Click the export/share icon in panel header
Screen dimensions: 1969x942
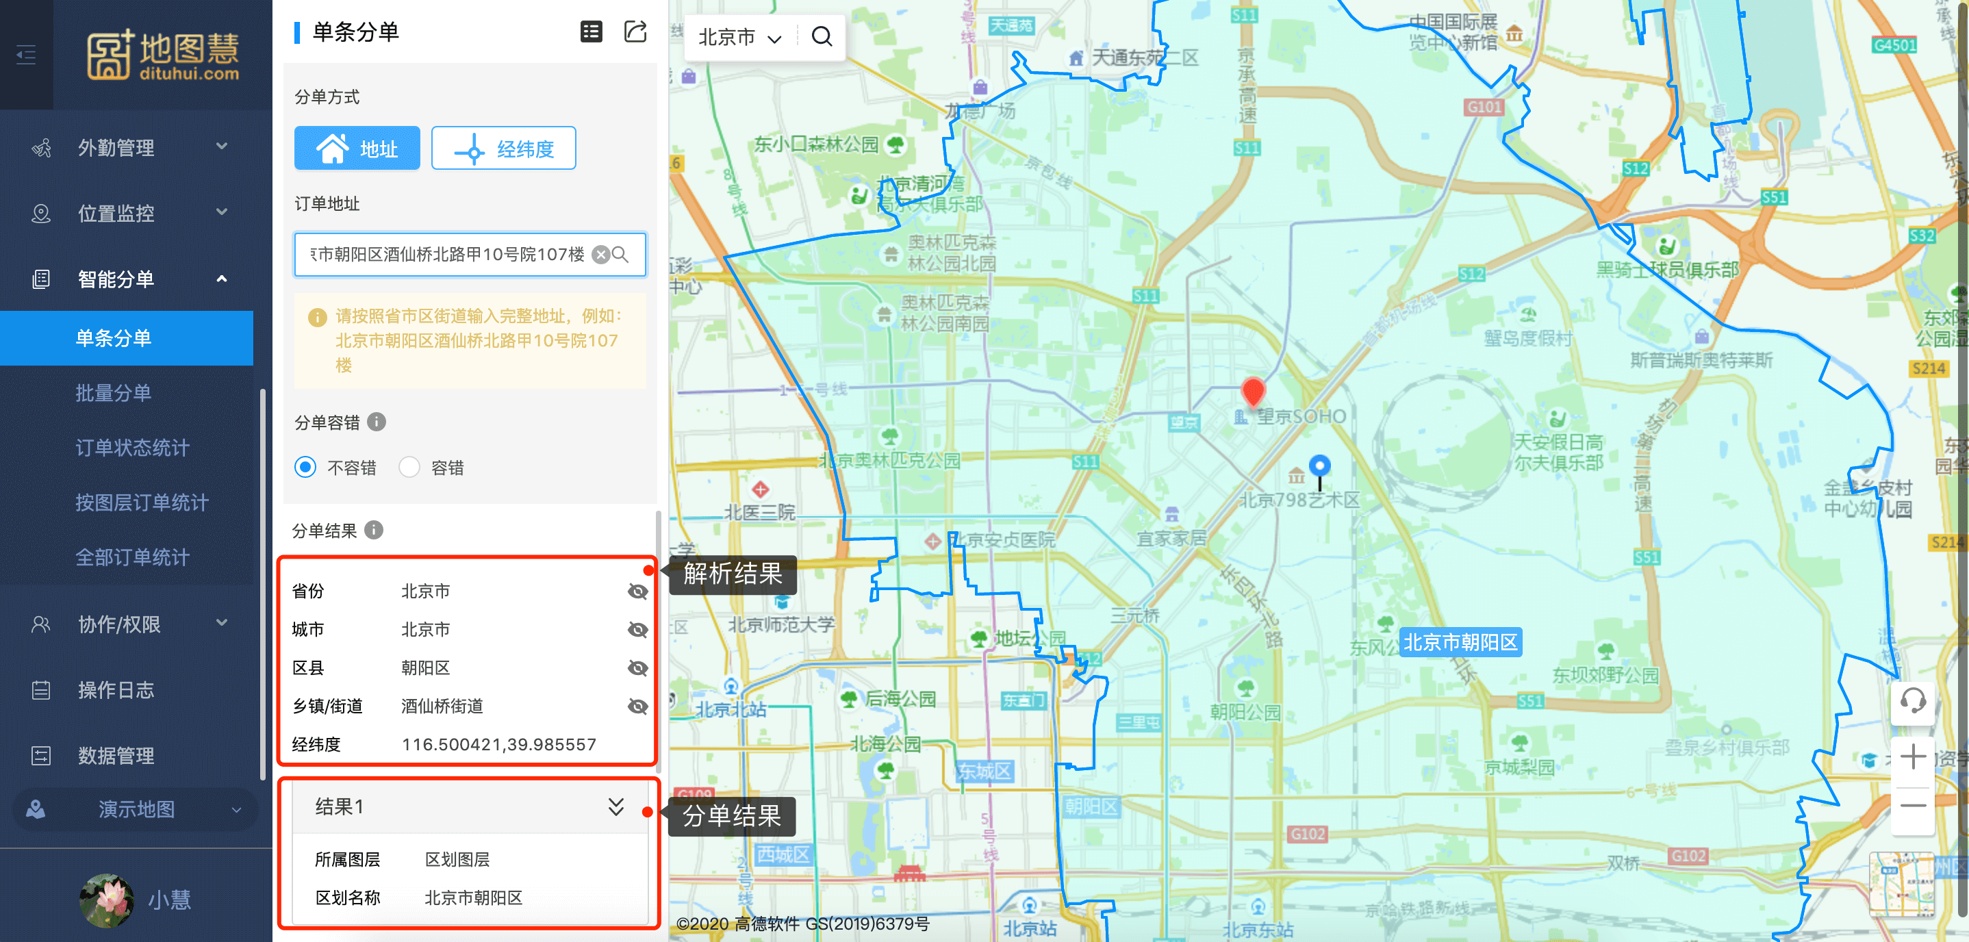(x=635, y=31)
